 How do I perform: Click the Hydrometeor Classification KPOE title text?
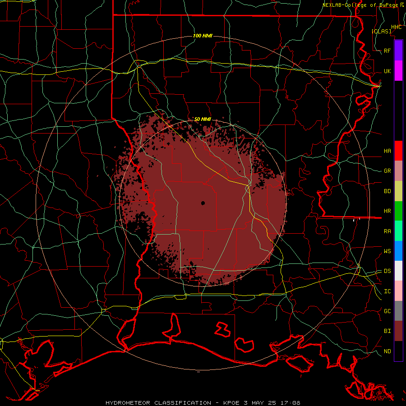[203, 403]
